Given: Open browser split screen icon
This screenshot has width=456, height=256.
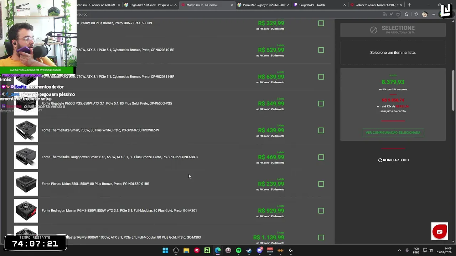Looking at the screenshot, I should [x=385, y=14].
